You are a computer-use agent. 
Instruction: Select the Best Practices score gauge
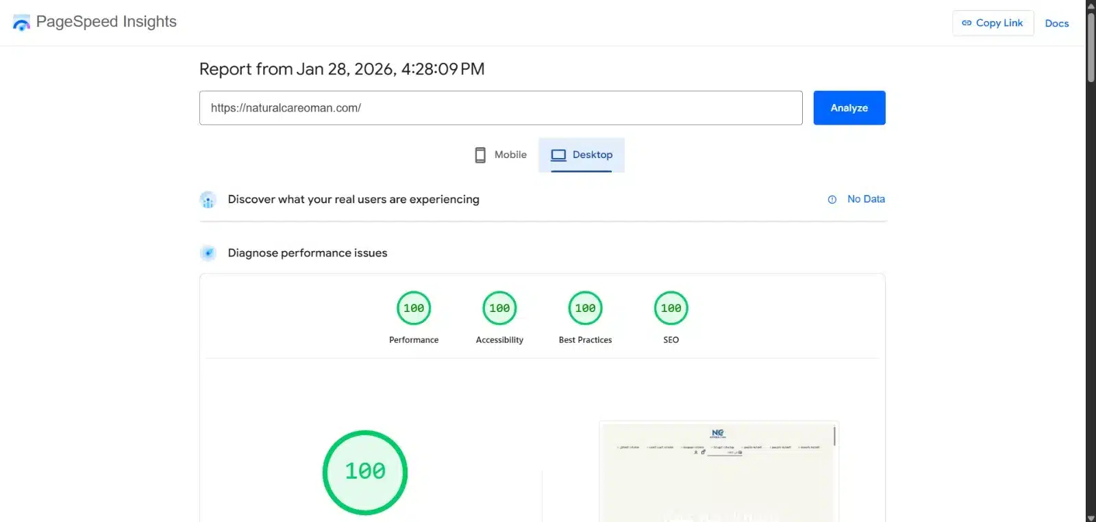point(585,309)
